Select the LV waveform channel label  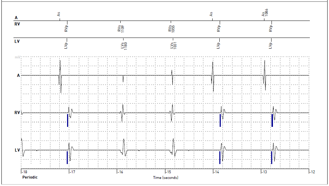tap(17, 150)
